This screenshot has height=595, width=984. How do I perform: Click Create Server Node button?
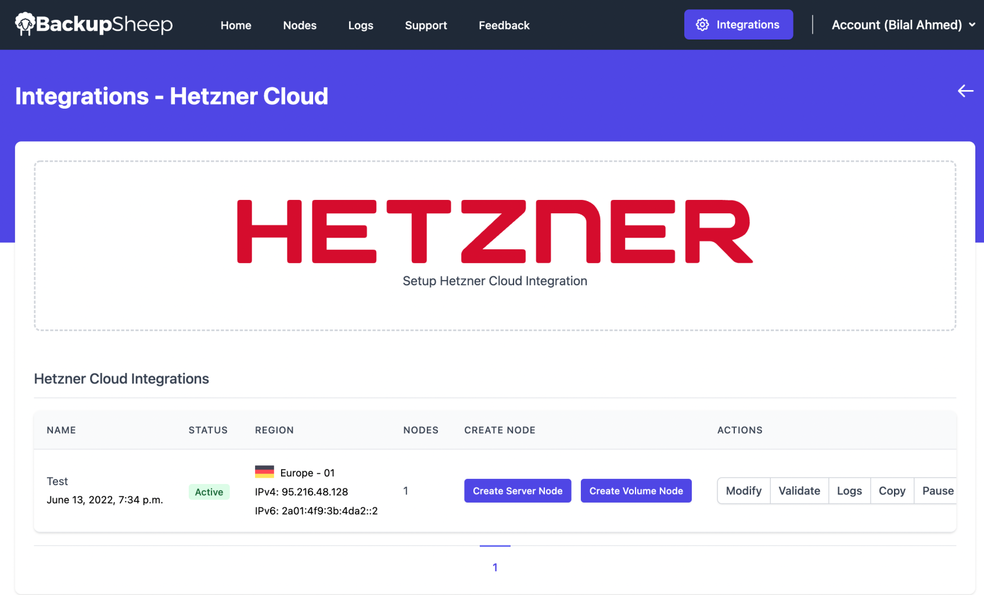click(518, 491)
